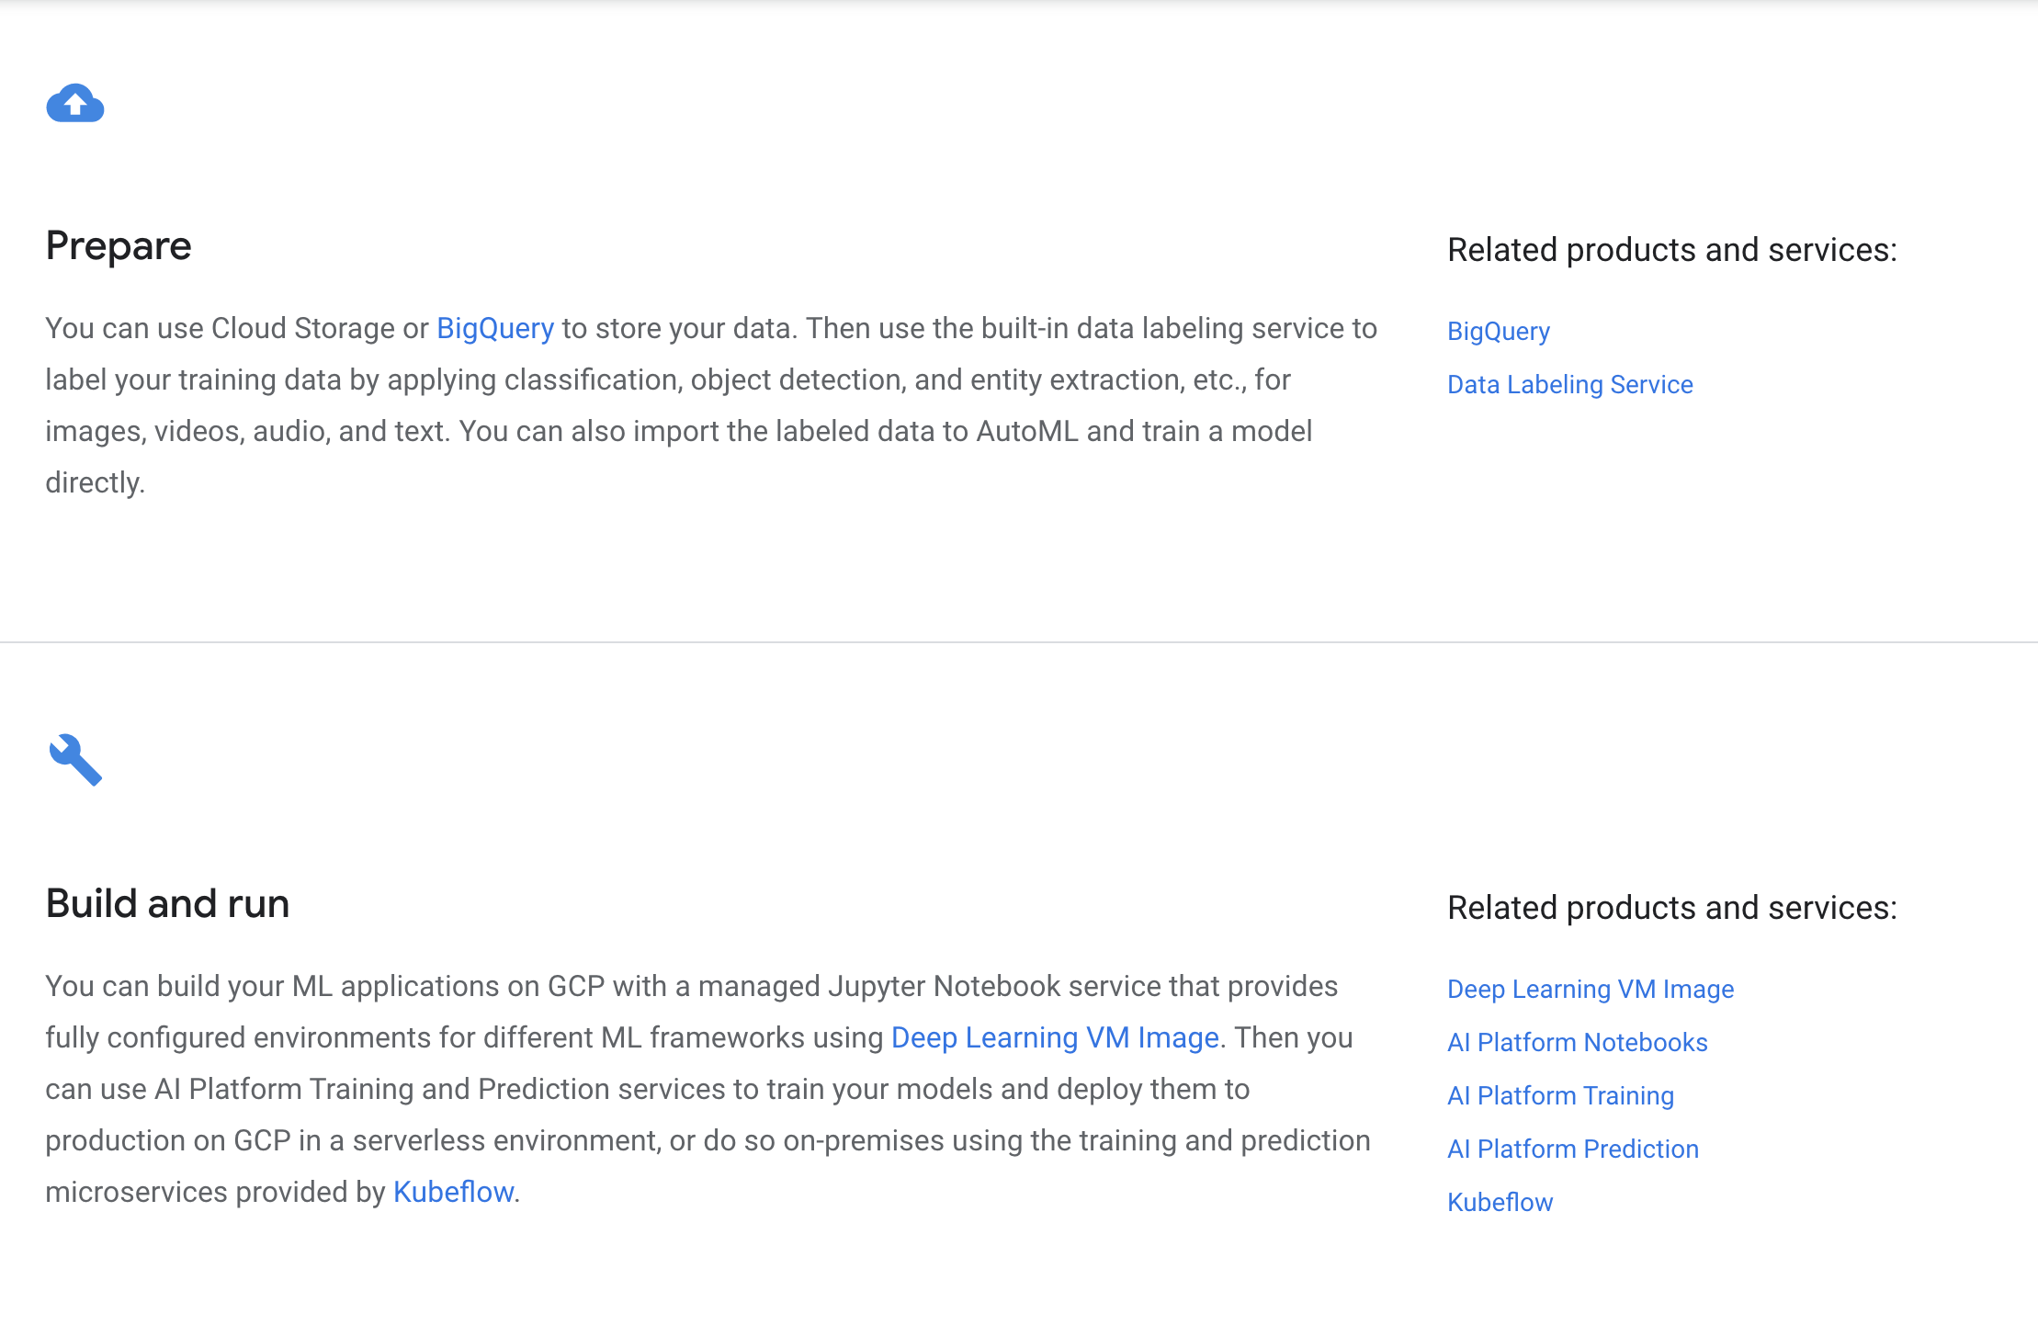Open Deep Learning VM Image in related products list

click(1591, 990)
